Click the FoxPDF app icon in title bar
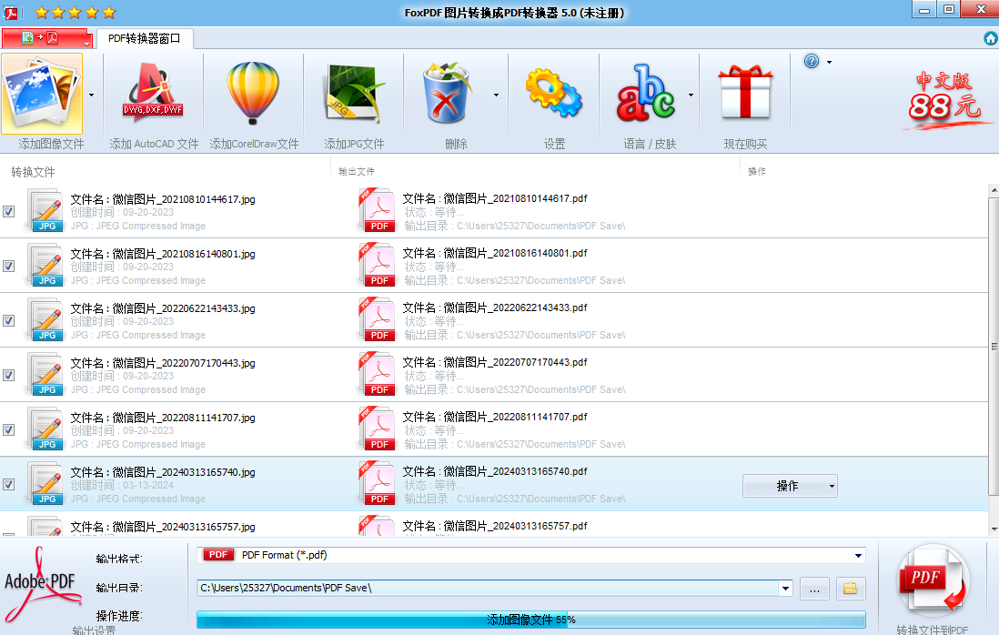Screen dimensions: 999x635 [x=10, y=12]
